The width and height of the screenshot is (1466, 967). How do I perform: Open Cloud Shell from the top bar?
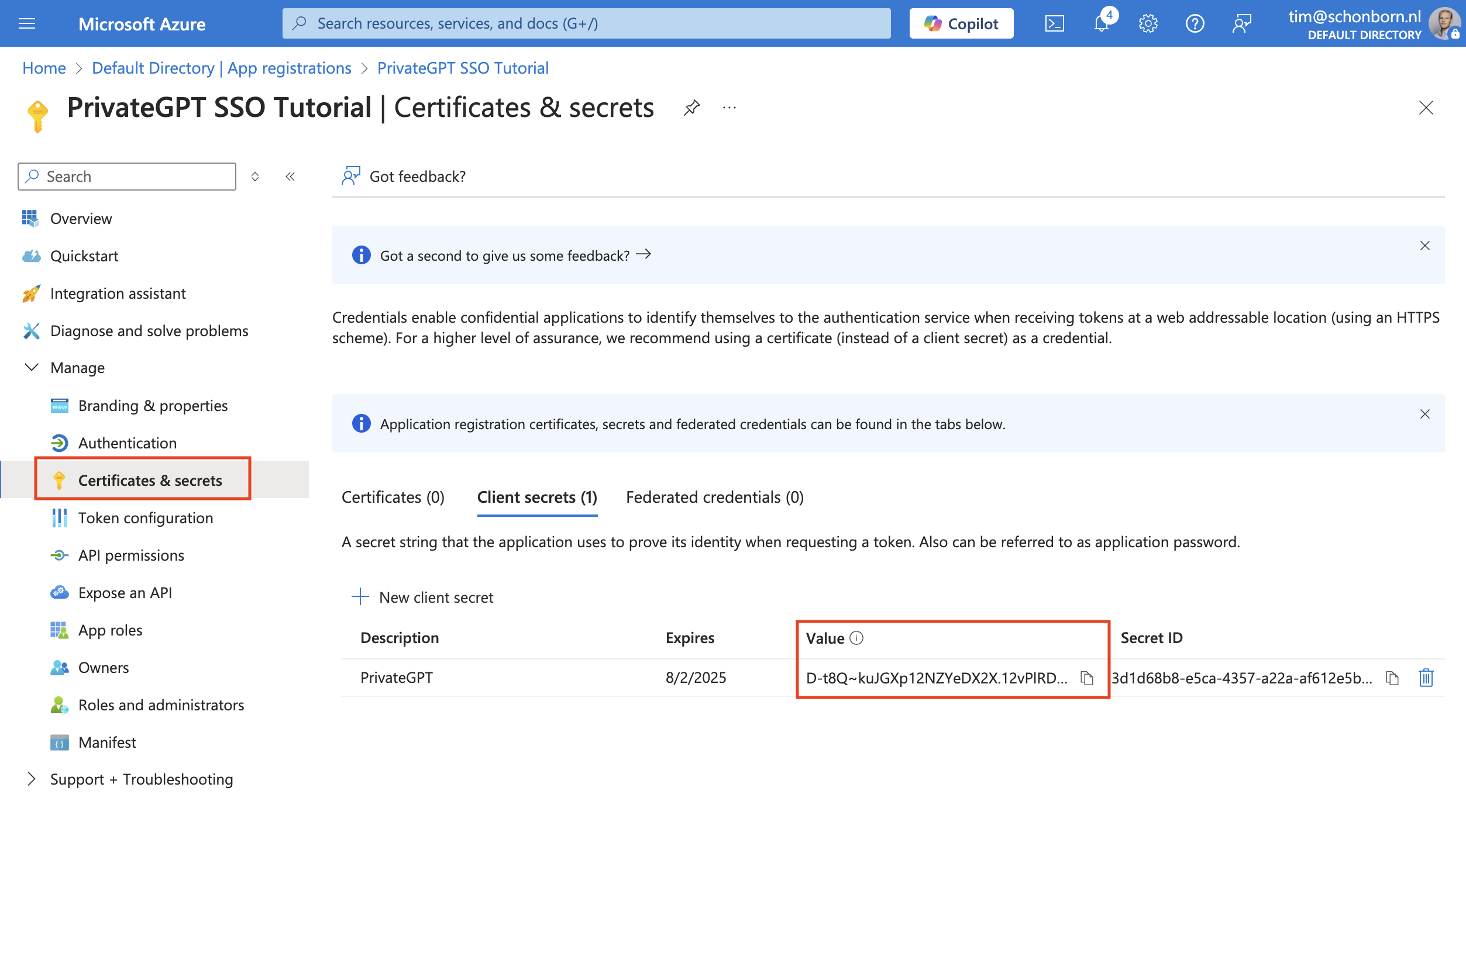coord(1054,23)
